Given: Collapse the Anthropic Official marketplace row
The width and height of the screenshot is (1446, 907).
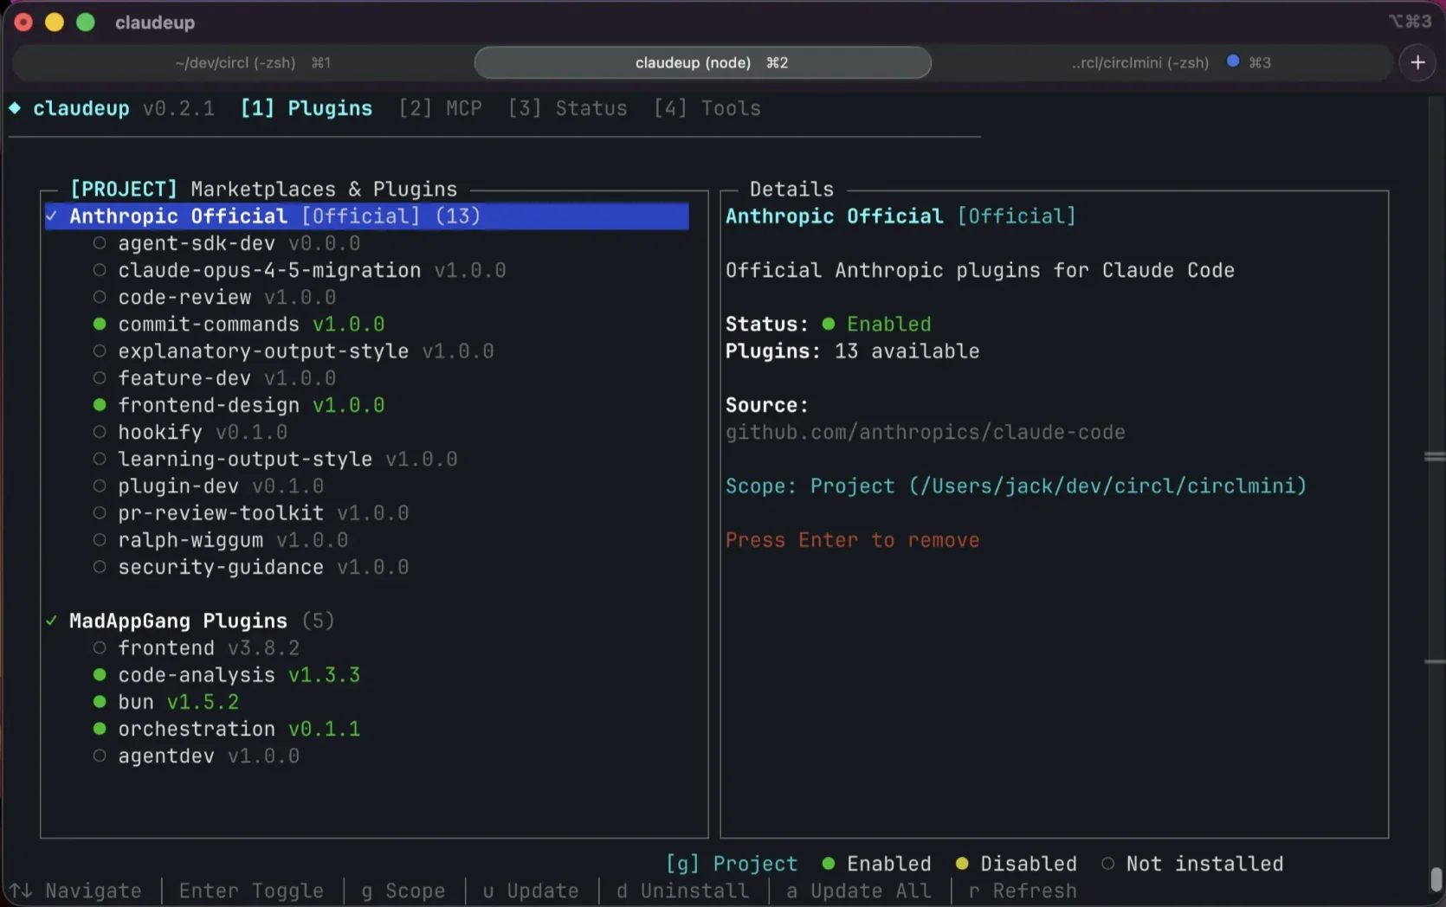Looking at the screenshot, I should 367,215.
